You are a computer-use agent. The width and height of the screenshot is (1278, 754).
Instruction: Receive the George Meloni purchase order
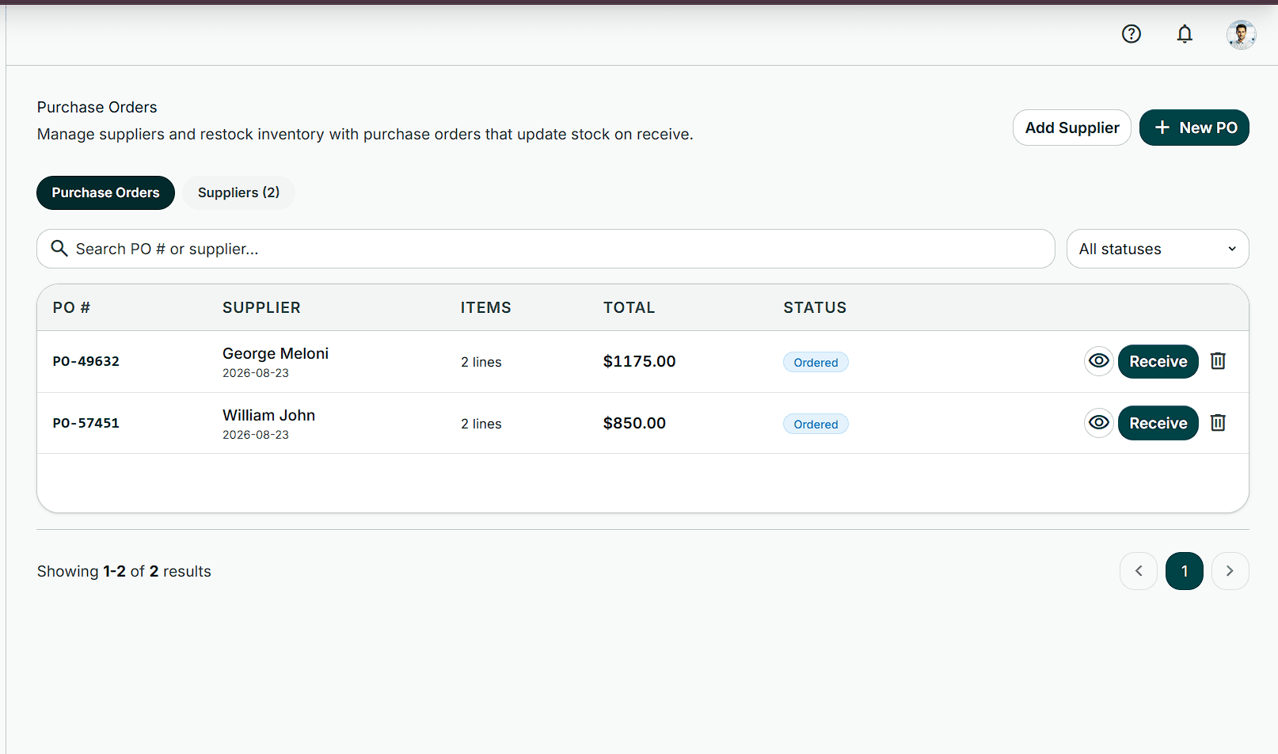(1158, 361)
